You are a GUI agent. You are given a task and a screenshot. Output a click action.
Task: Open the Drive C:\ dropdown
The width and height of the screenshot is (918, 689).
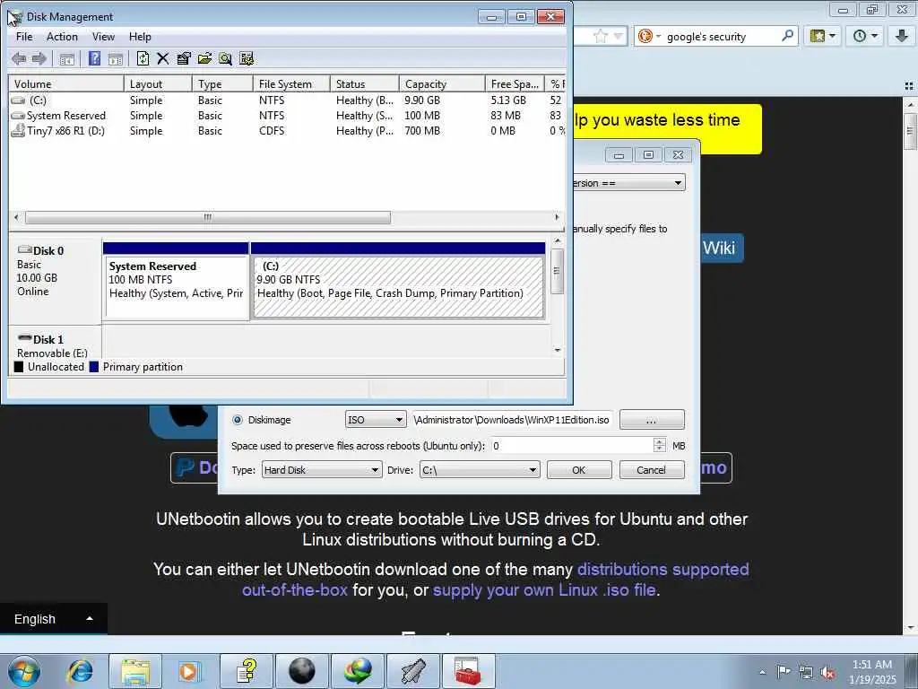[x=480, y=470]
